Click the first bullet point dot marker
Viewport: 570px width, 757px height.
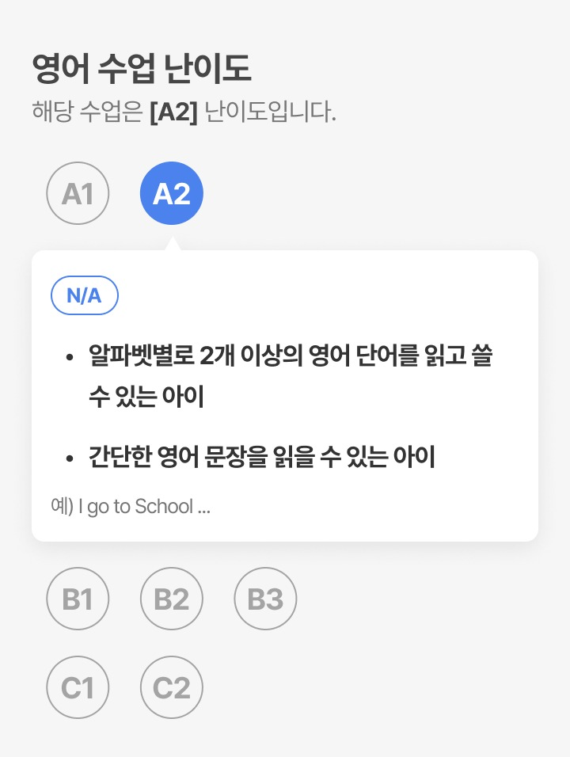pyautogui.click(x=70, y=358)
